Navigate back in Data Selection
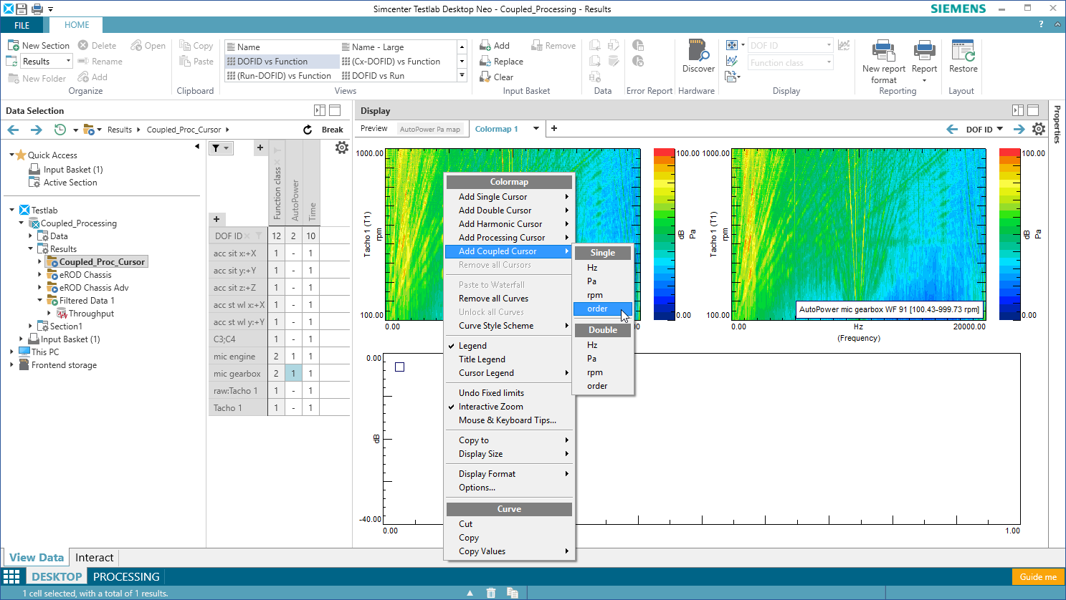The width and height of the screenshot is (1066, 600). [13, 130]
